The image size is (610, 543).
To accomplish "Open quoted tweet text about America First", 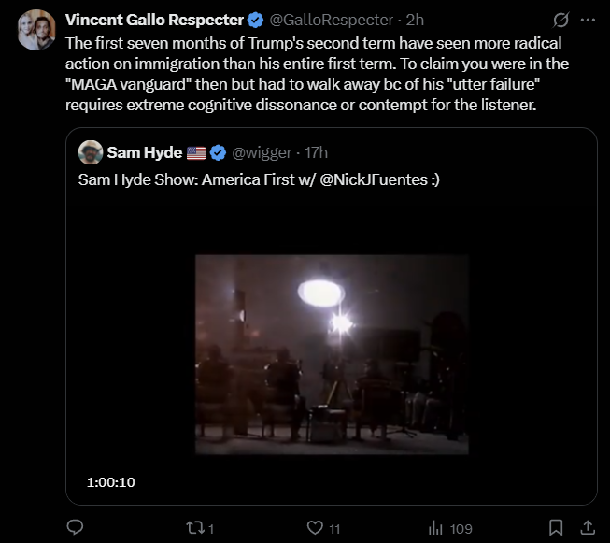I will [x=259, y=179].
